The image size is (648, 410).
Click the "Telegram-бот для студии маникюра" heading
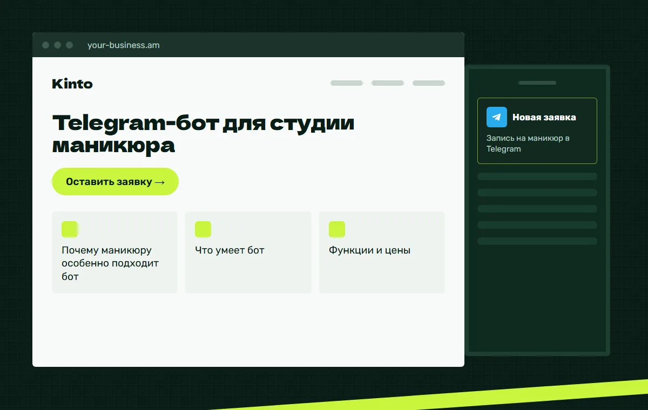pos(203,134)
